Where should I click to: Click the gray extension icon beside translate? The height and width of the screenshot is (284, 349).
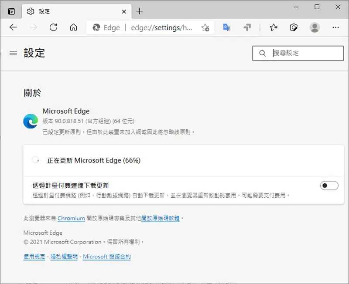coord(247,27)
